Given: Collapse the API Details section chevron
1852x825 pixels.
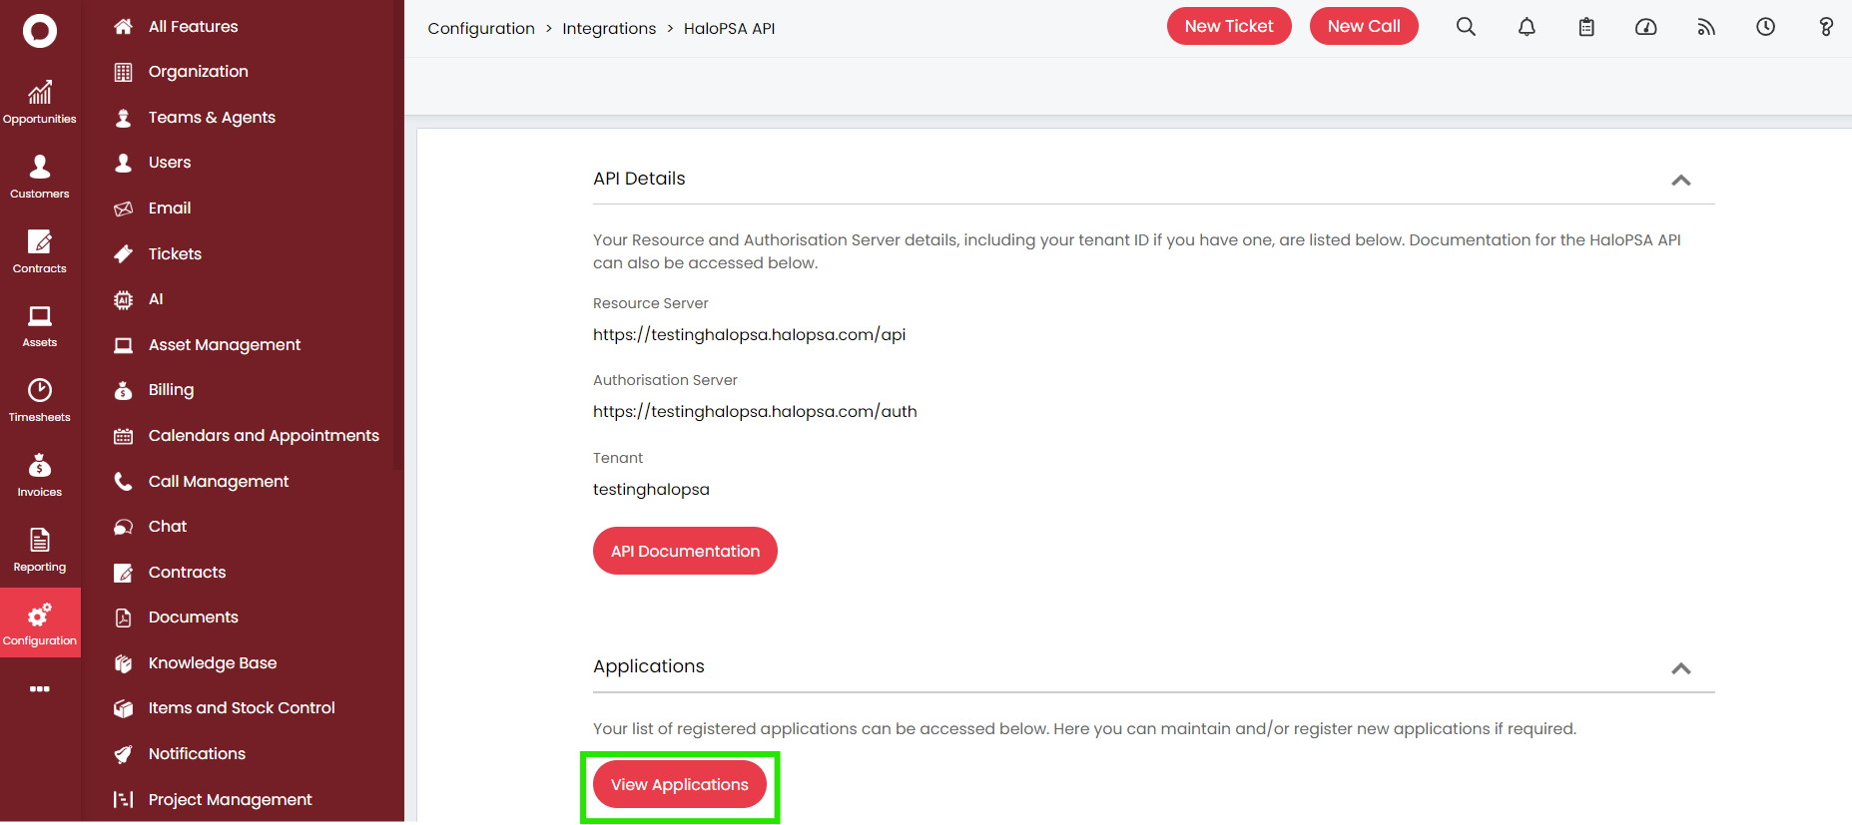Looking at the screenshot, I should (x=1681, y=181).
